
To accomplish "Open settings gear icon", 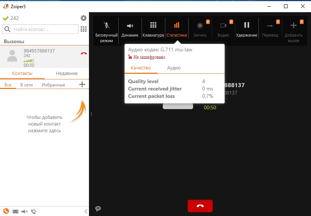I will coord(83,18).
